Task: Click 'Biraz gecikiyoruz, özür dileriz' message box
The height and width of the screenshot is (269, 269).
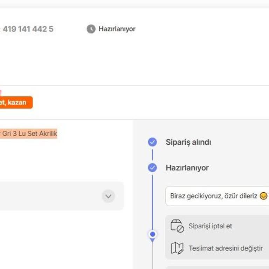Action: [217, 196]
